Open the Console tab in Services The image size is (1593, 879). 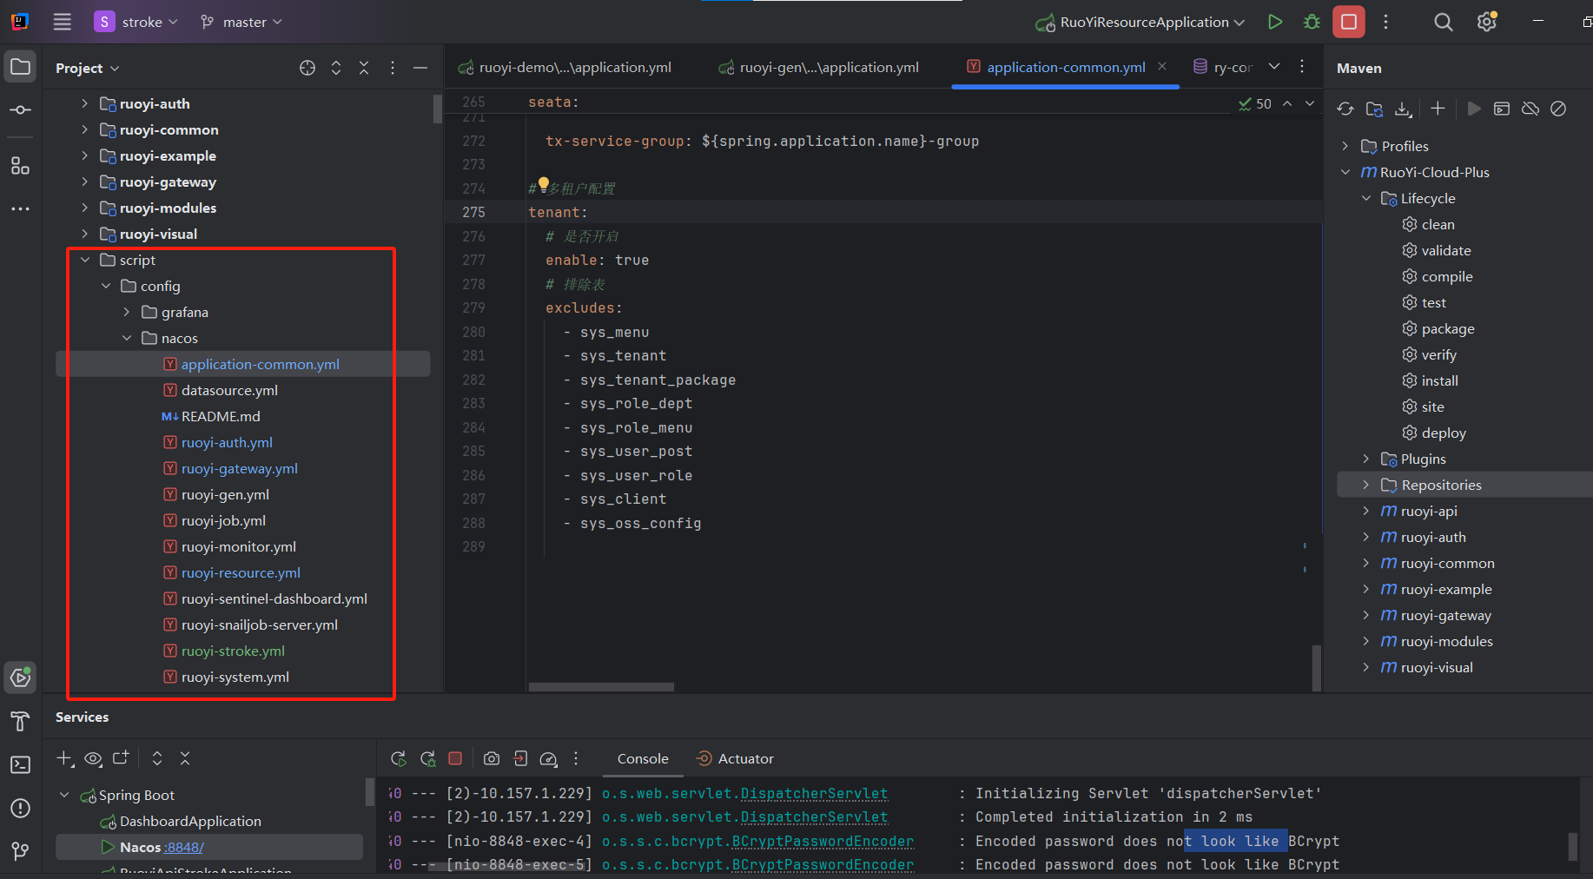[x=643, y=758]
